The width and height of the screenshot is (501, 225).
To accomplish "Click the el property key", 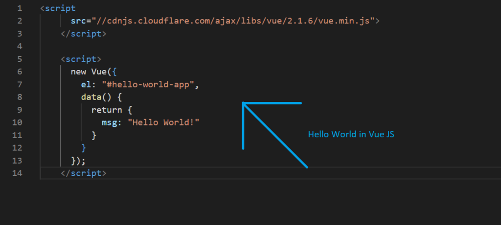I will click(86, 85).
